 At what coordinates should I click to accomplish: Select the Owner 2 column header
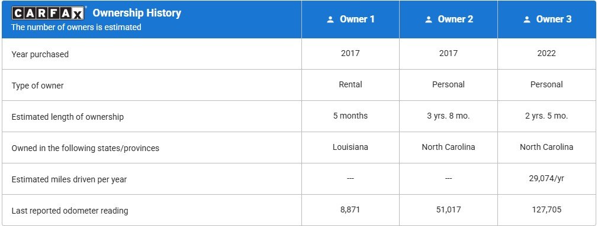click(449, 19)
